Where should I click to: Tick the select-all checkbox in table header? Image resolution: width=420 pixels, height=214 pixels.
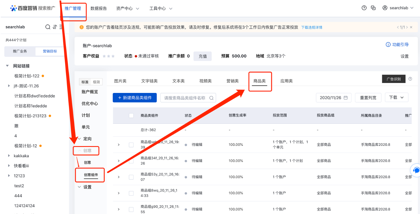pyautogui.click(x=131, y=115)
